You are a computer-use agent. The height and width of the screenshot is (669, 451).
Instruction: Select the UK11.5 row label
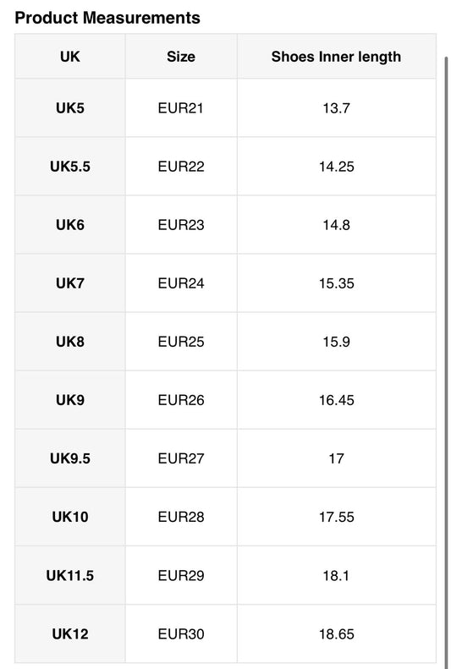(x=70, y=576)
